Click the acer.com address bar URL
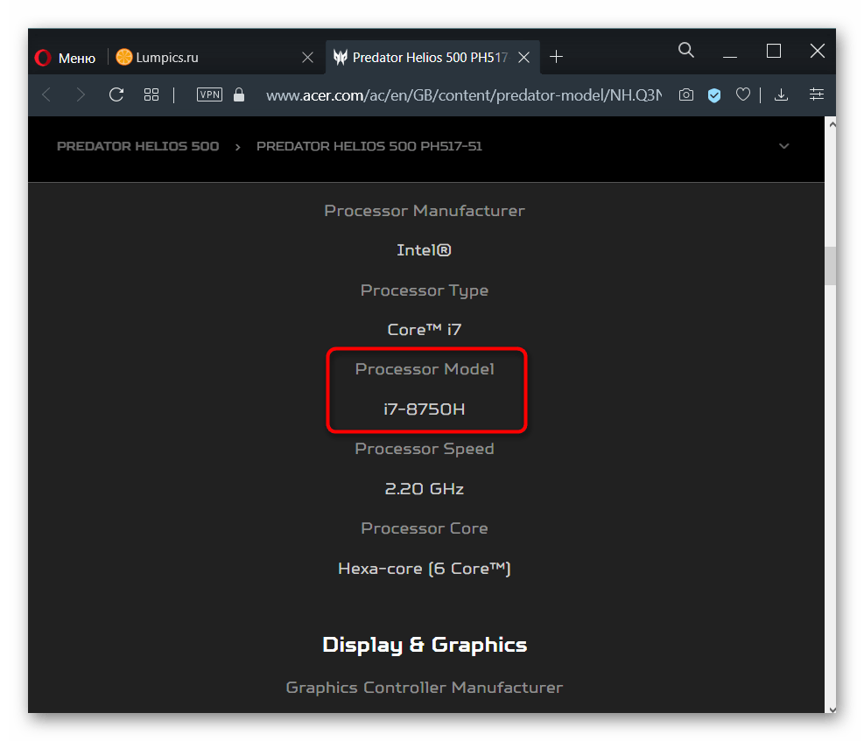Screen dimensions: 864x741 coord(464,94)
